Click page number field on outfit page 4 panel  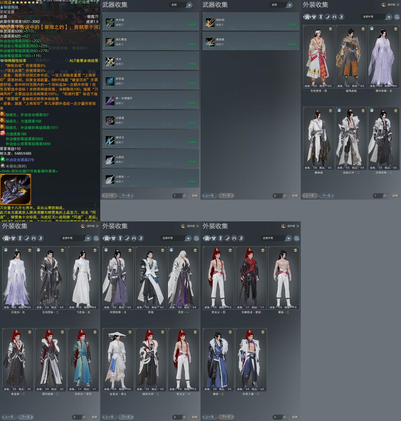click(x=277, y=417)
